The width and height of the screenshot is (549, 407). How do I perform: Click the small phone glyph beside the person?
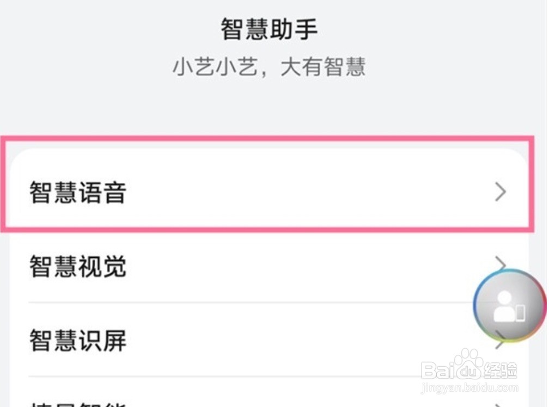[x=520, y=313]
